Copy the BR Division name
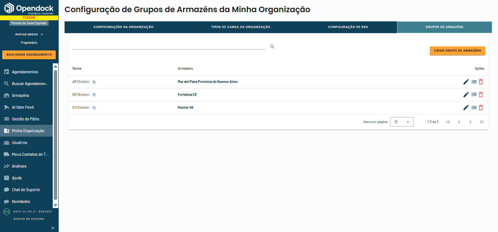The image size is (498, 232). pos(94,95)
